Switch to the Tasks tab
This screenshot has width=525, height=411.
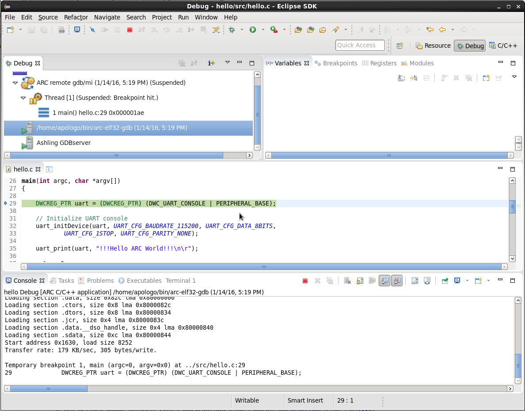point(62,281)
